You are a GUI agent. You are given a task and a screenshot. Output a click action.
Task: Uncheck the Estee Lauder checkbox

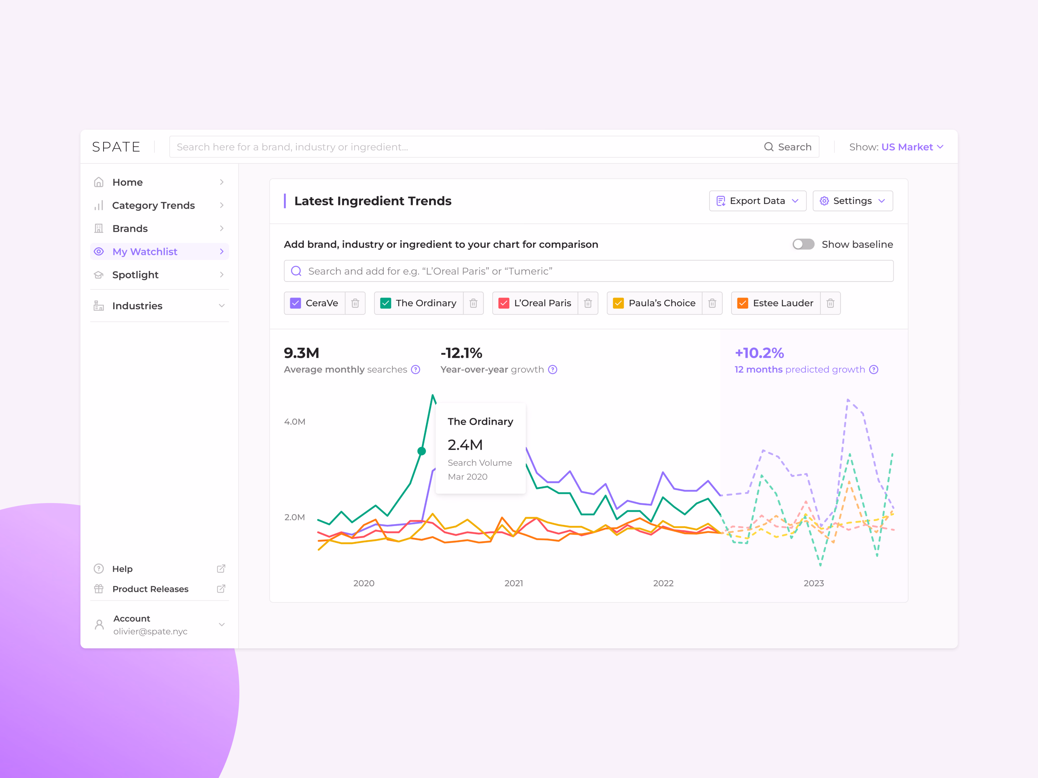[743, 303]
